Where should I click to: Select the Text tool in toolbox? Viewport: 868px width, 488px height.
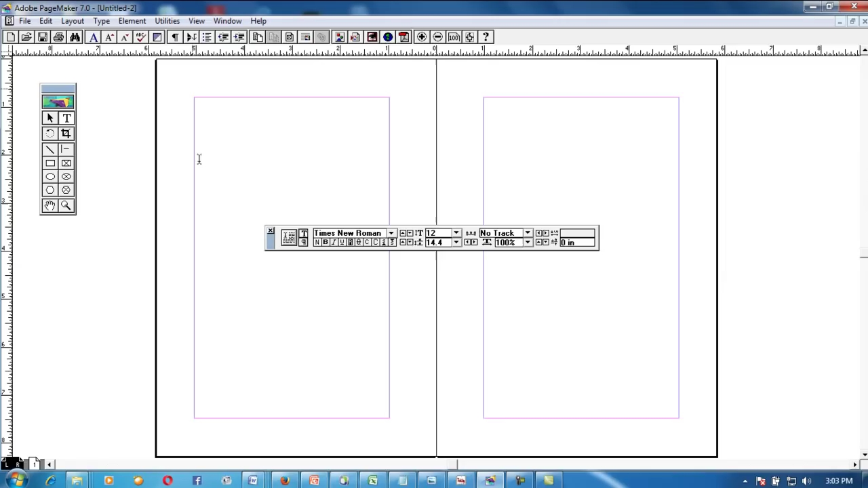click(66, 118)
